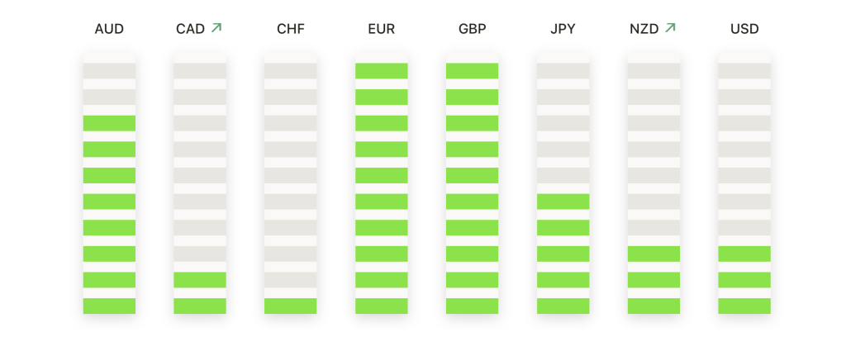Click the topmost green bar in NZD meter
The image size is (846, 337).
point(654,254)
